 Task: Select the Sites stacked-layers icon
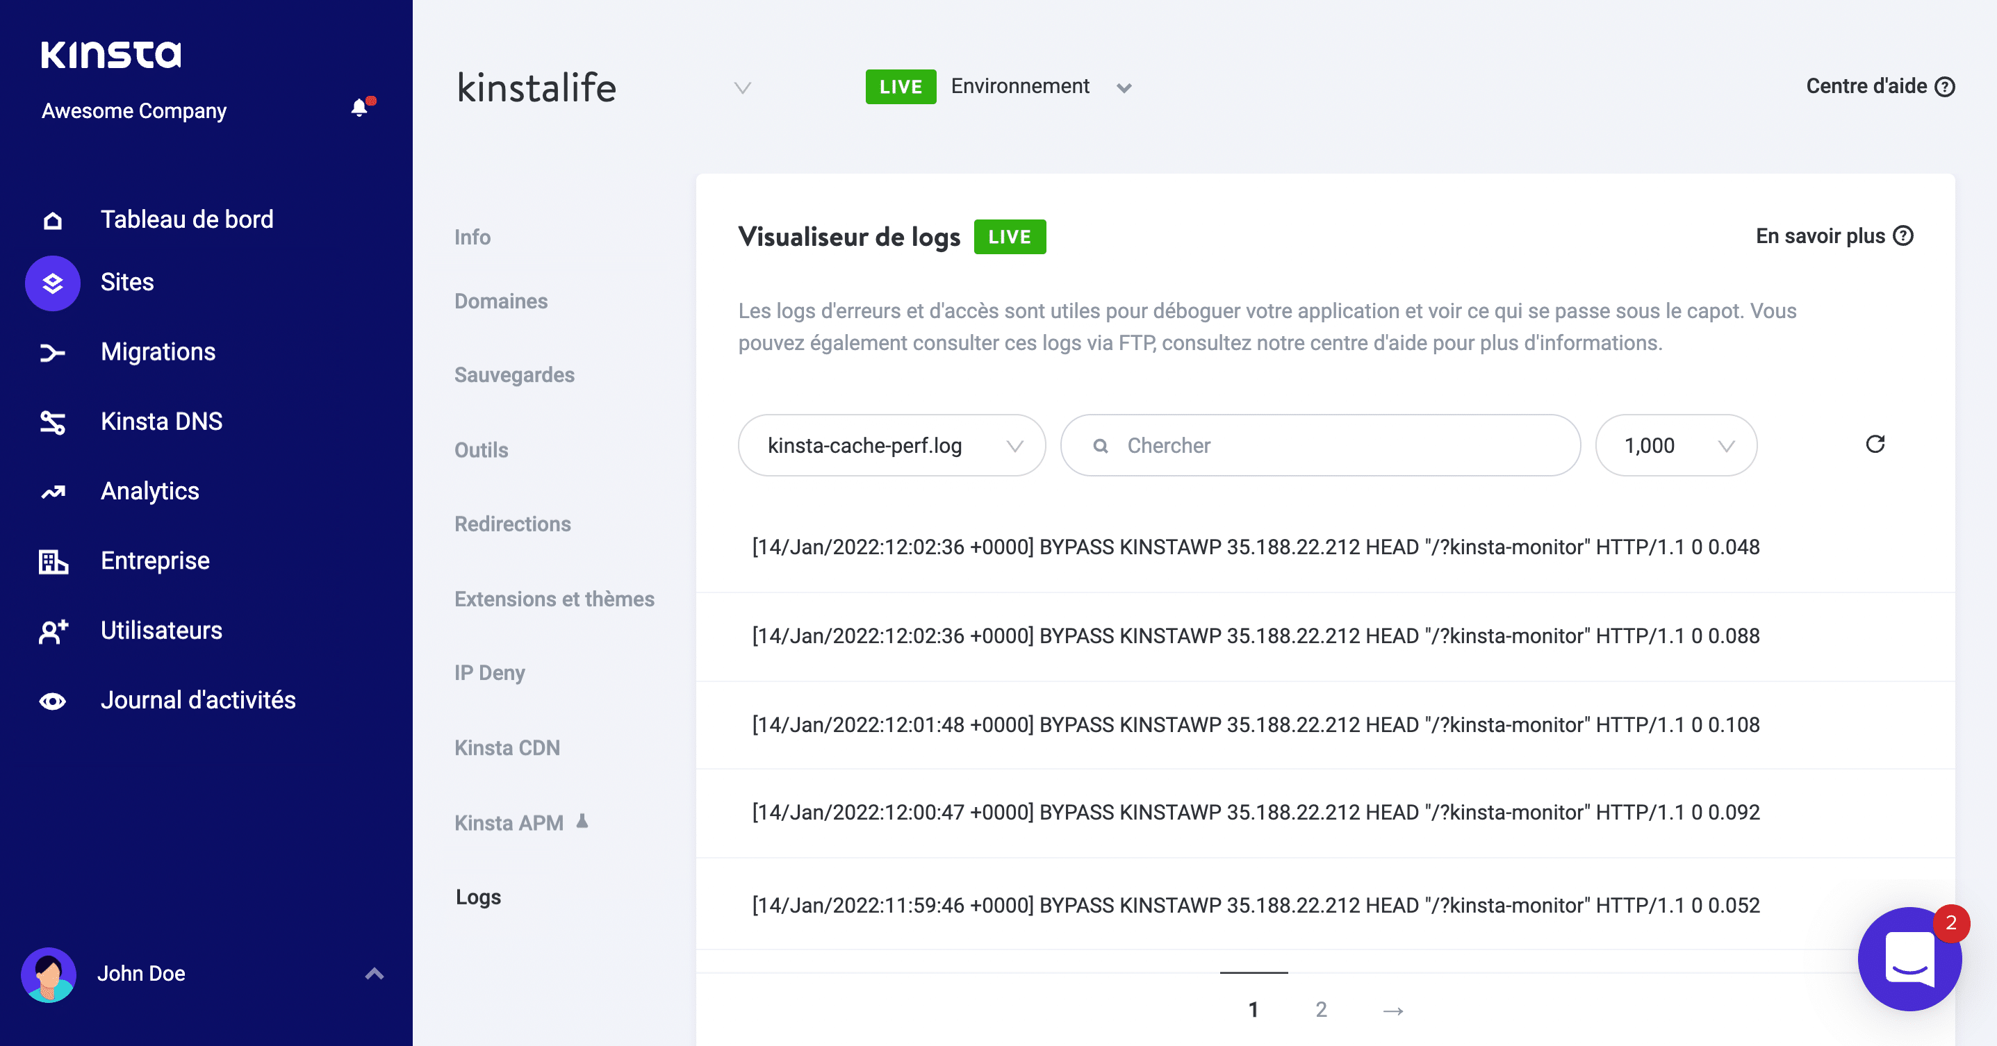coord(52,283)
